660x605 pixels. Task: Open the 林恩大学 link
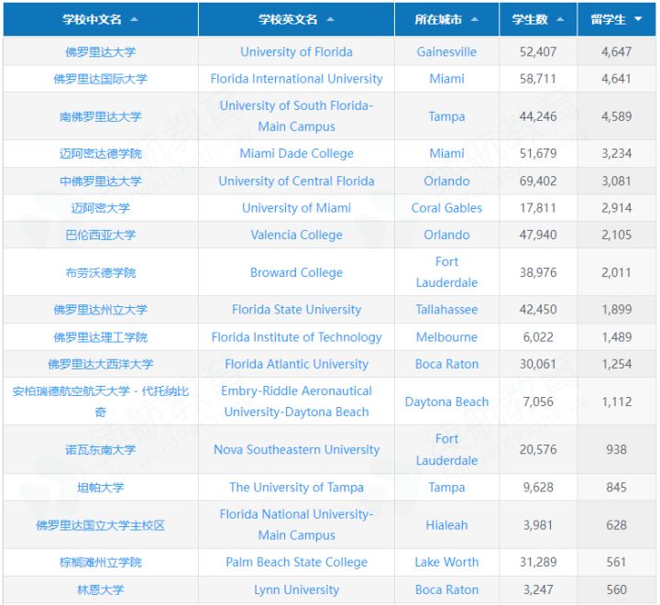(101, 589)
